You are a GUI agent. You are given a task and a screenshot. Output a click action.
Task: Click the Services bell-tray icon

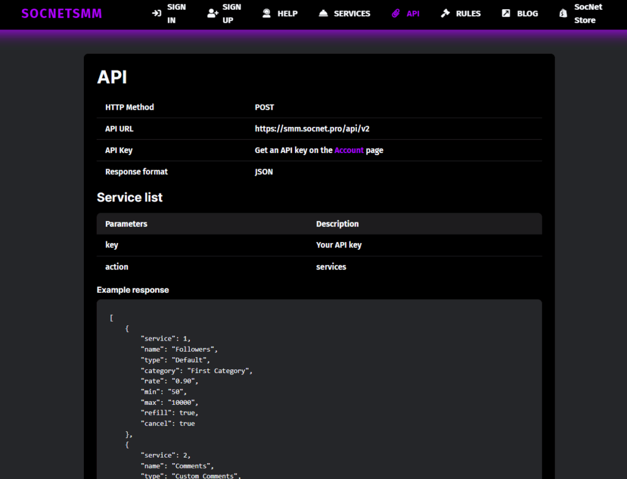pos(323,13)
